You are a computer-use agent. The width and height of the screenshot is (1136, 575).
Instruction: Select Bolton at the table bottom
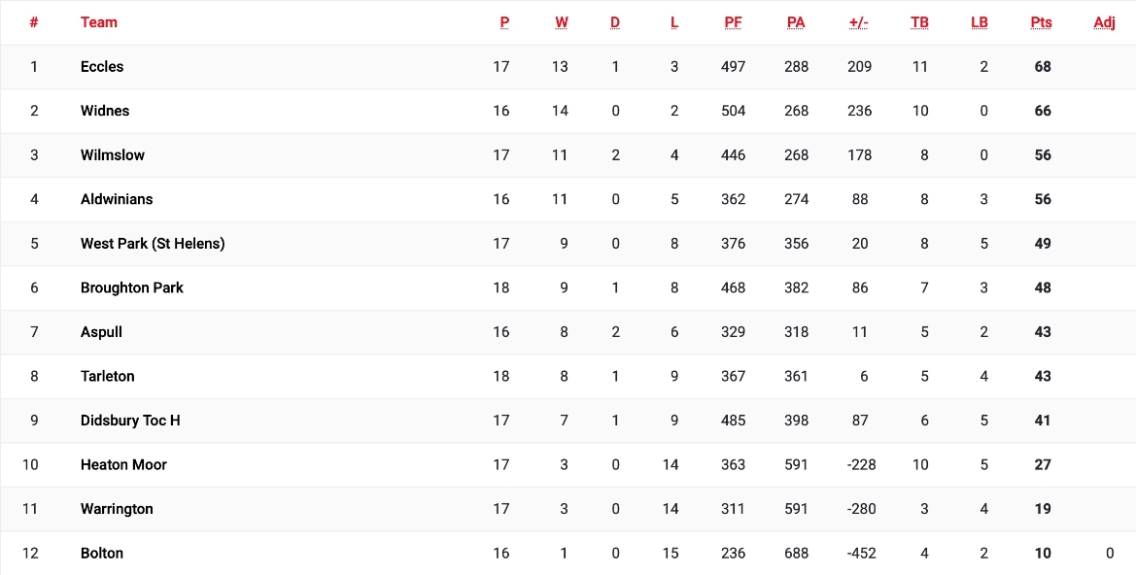[x=102, y=554]
